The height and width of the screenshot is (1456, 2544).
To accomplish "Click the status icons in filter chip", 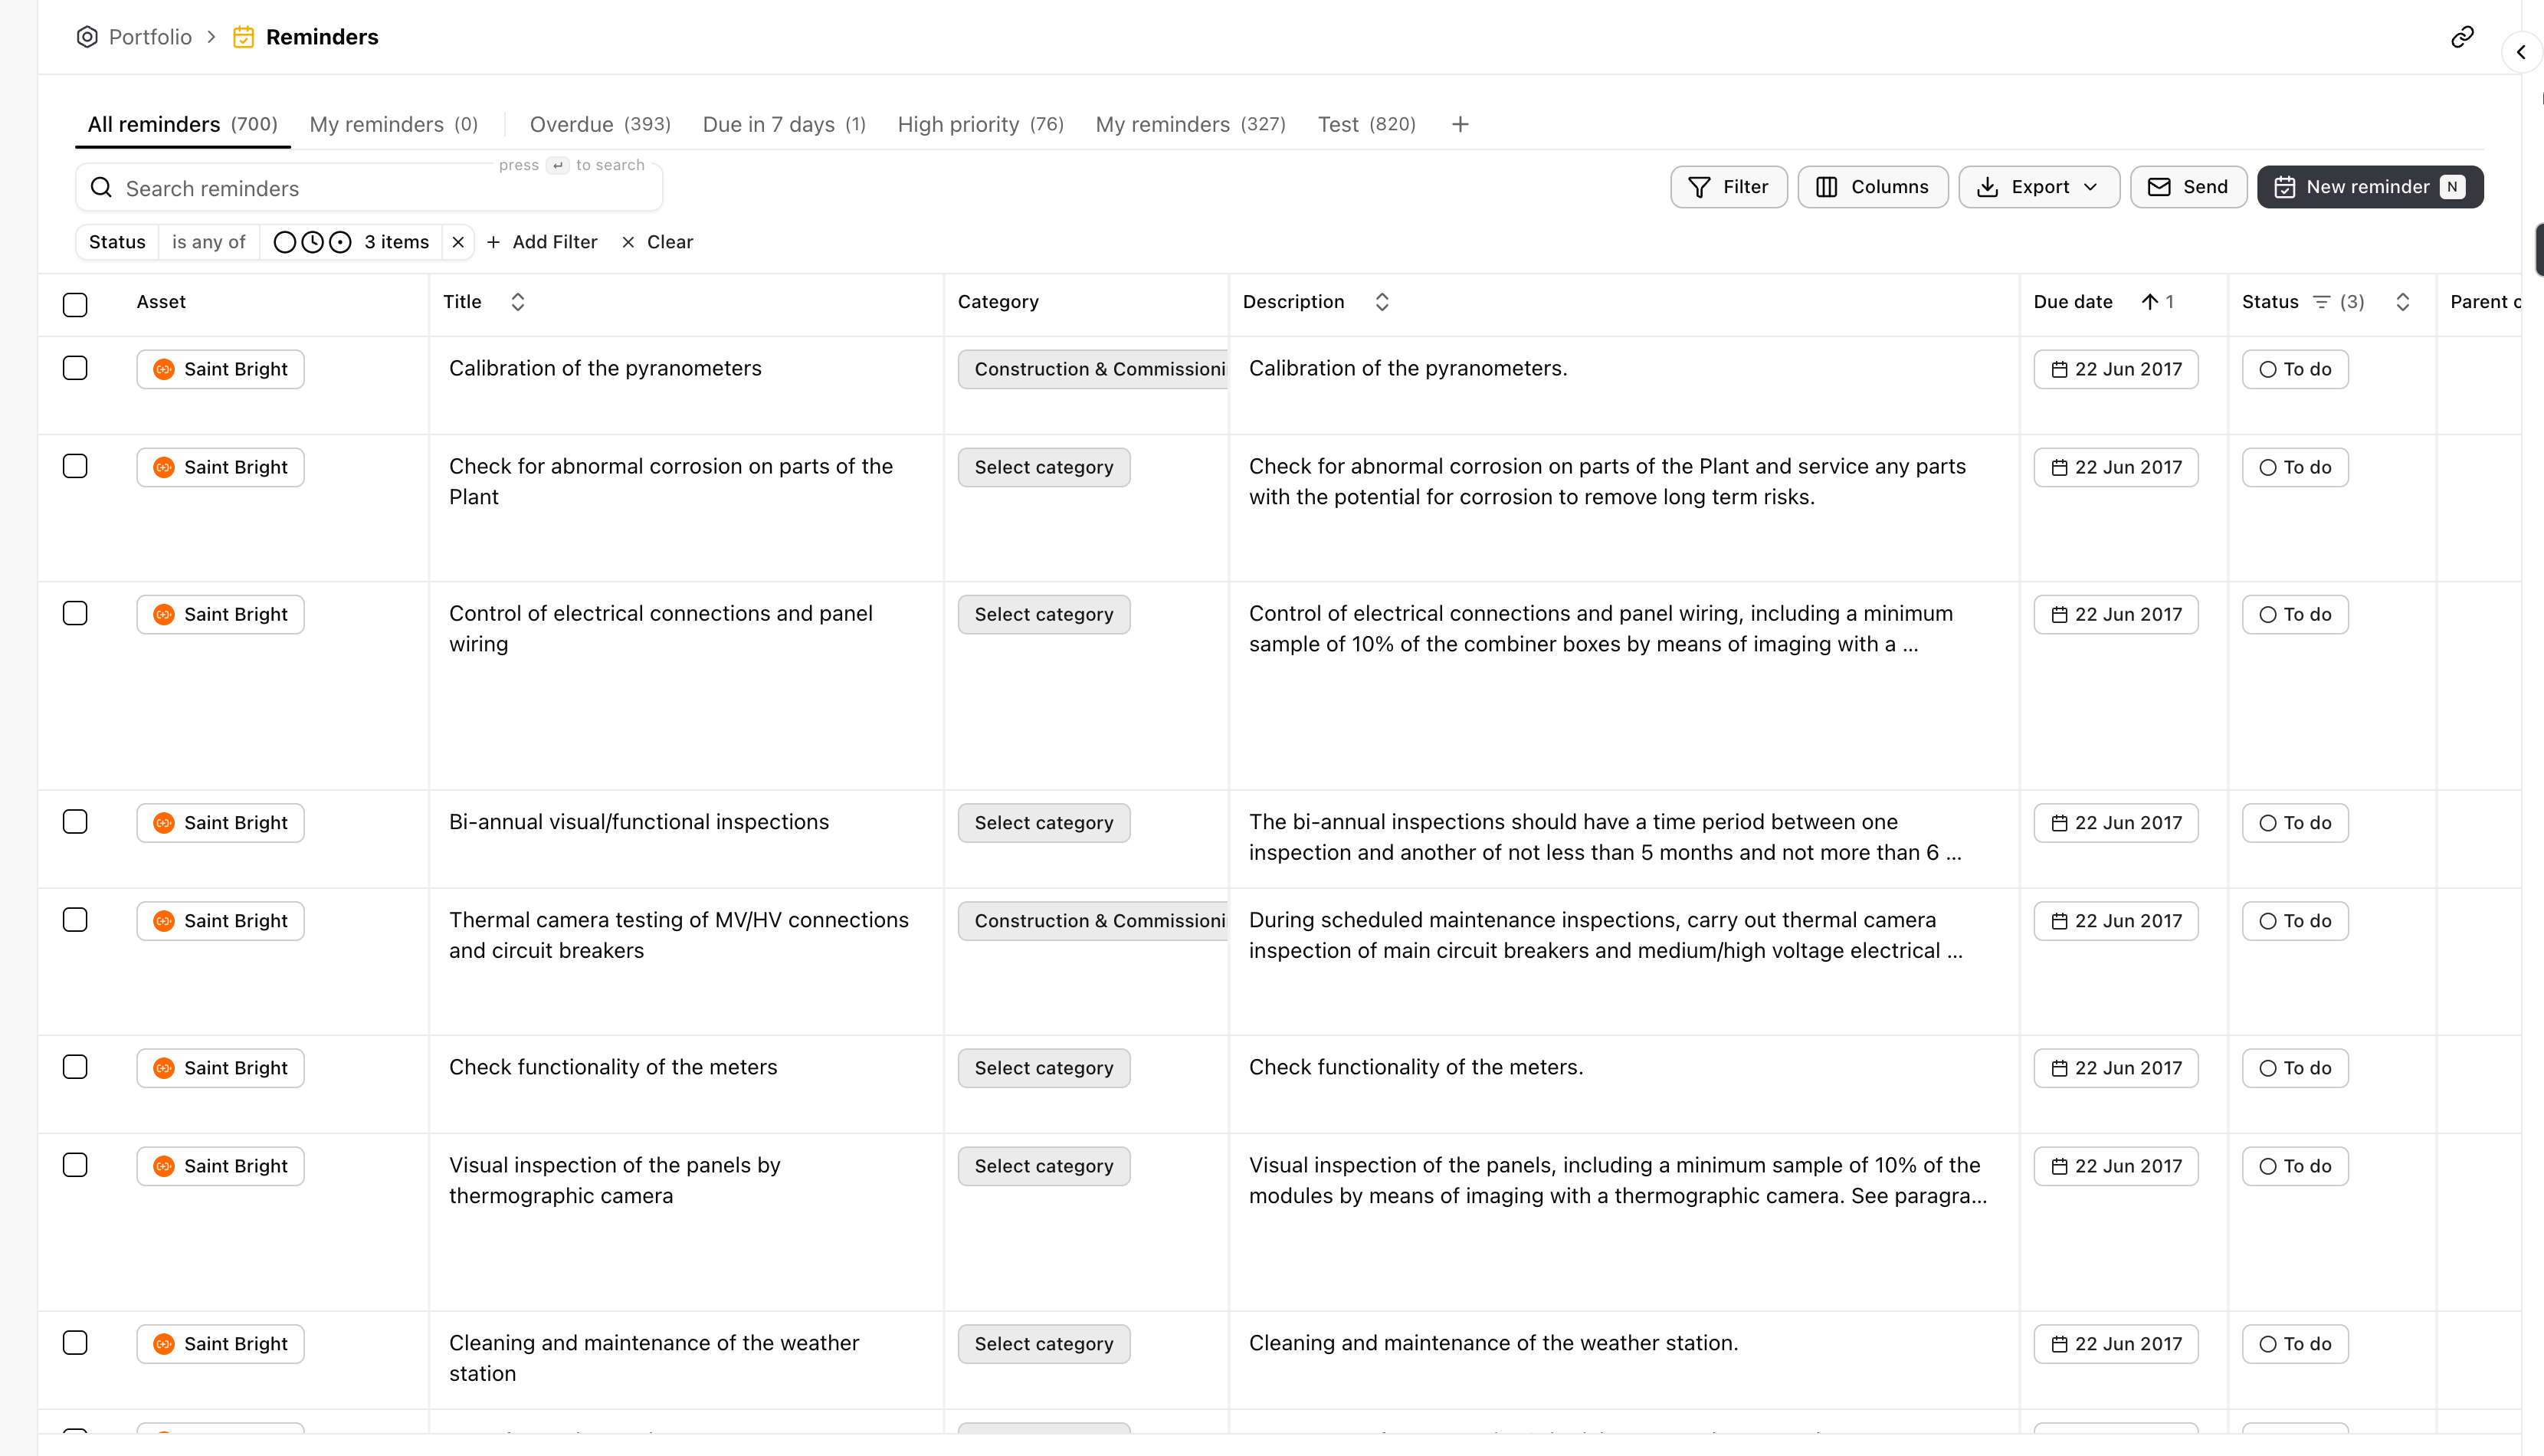I will click(x=312, y=242).
